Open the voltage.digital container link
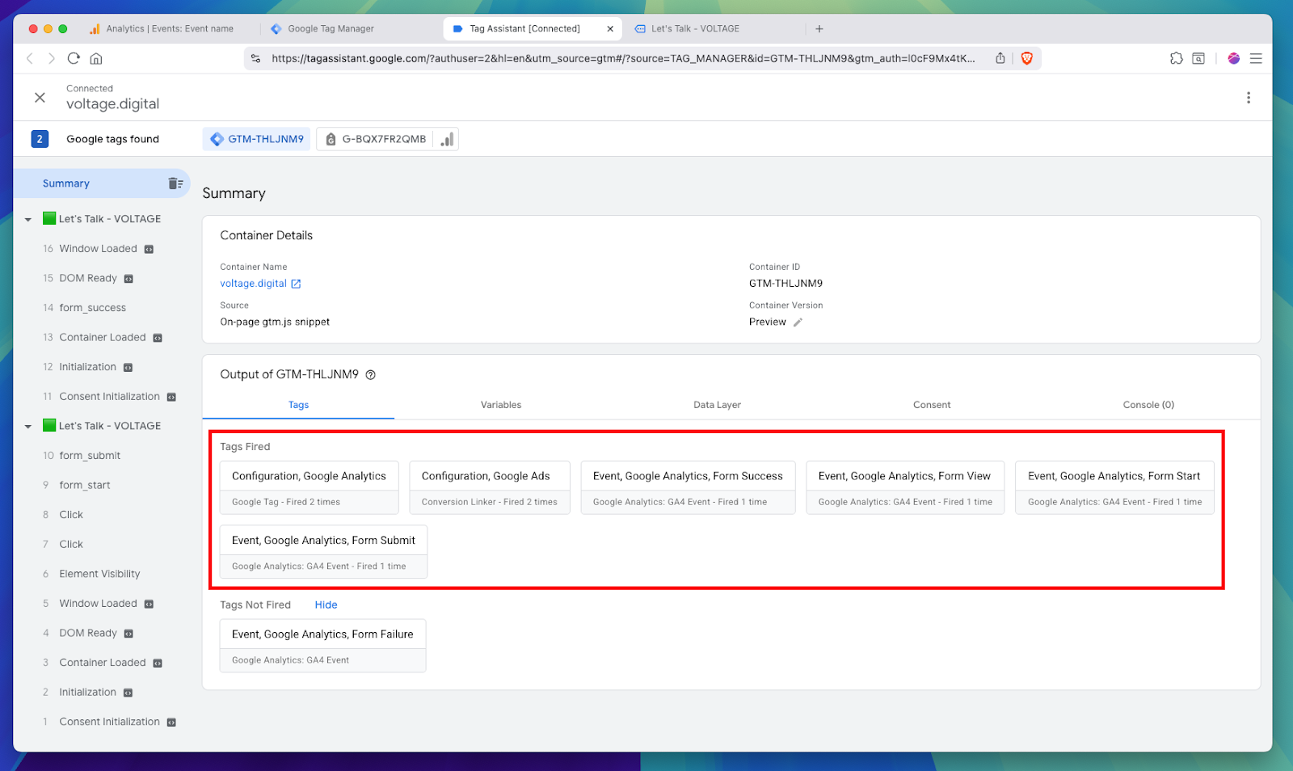Image resolution: width=1293 pixels, height=771 pixels. (x=253, y=284)
